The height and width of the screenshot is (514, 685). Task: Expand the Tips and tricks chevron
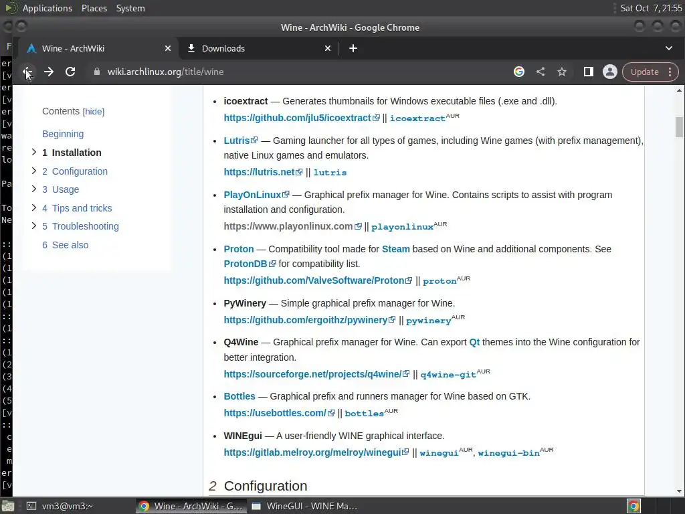click(x=33, y=207)
